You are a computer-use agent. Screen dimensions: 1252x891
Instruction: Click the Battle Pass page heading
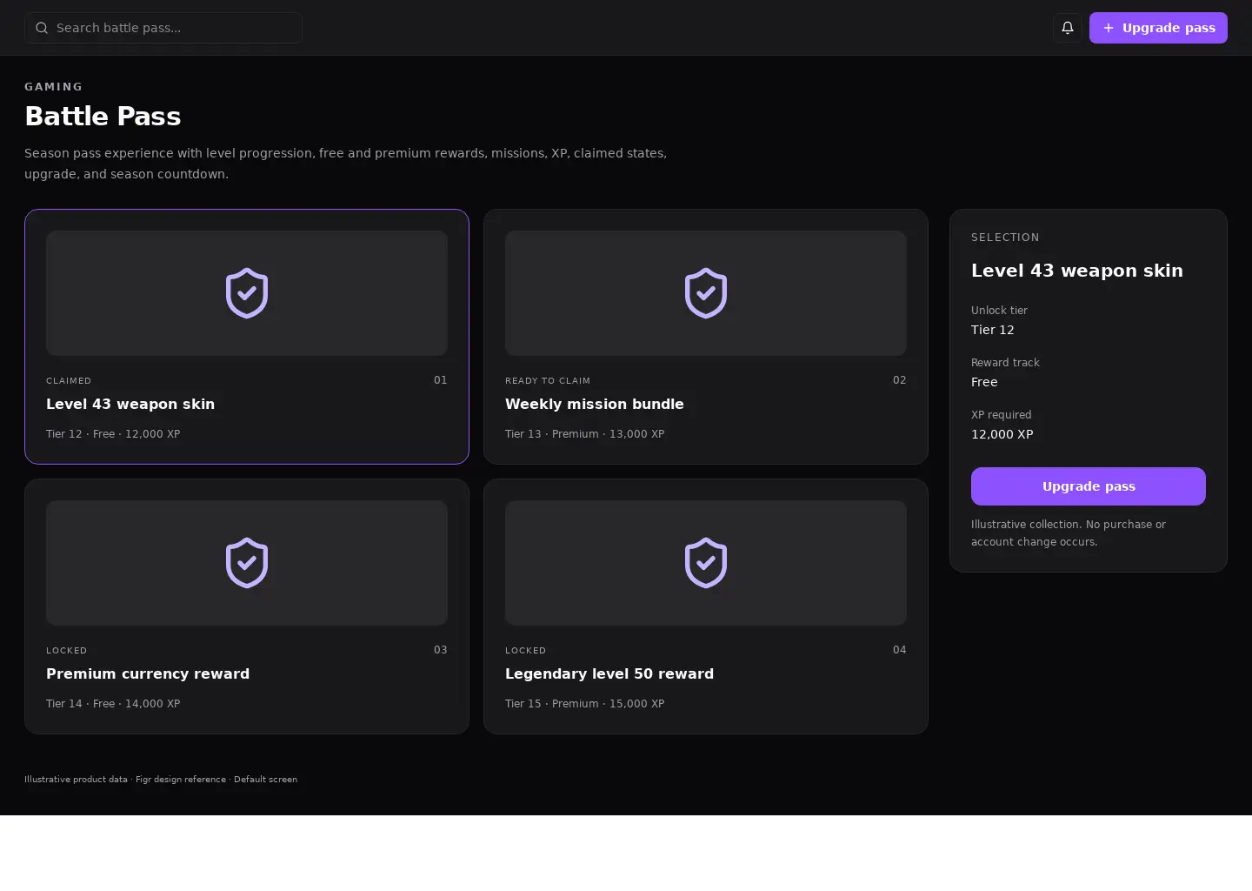tap(103, 117)
